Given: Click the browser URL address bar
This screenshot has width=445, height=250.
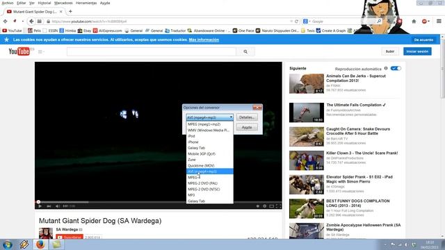Looking at the screenshot, I should click(170, 22).
